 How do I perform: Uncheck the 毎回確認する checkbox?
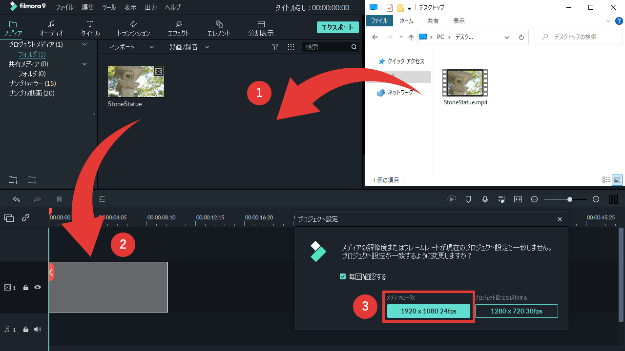pos(343,276)
